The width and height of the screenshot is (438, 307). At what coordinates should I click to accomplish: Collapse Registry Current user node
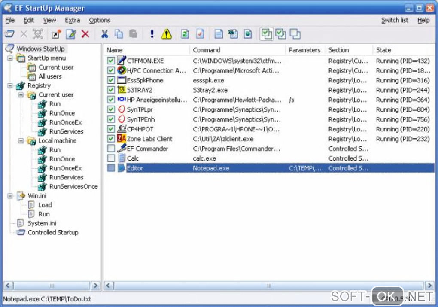[21, 95]
